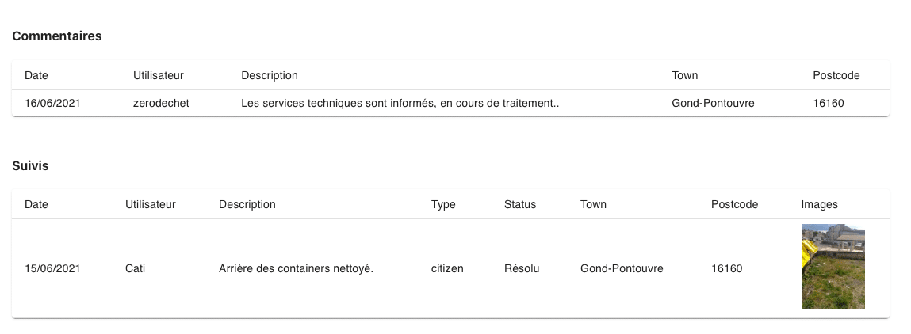Click the Commentaires section heading
The height and width of the screenshot is (334, 911).
[x=57, y=36]
